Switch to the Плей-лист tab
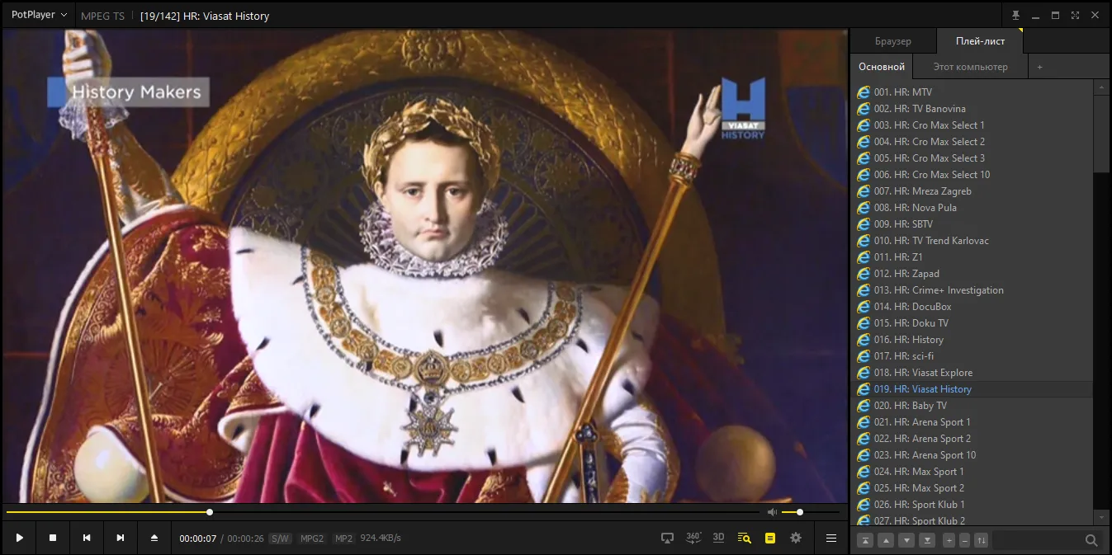This screenshot has width=1112, height=555. 980,41
